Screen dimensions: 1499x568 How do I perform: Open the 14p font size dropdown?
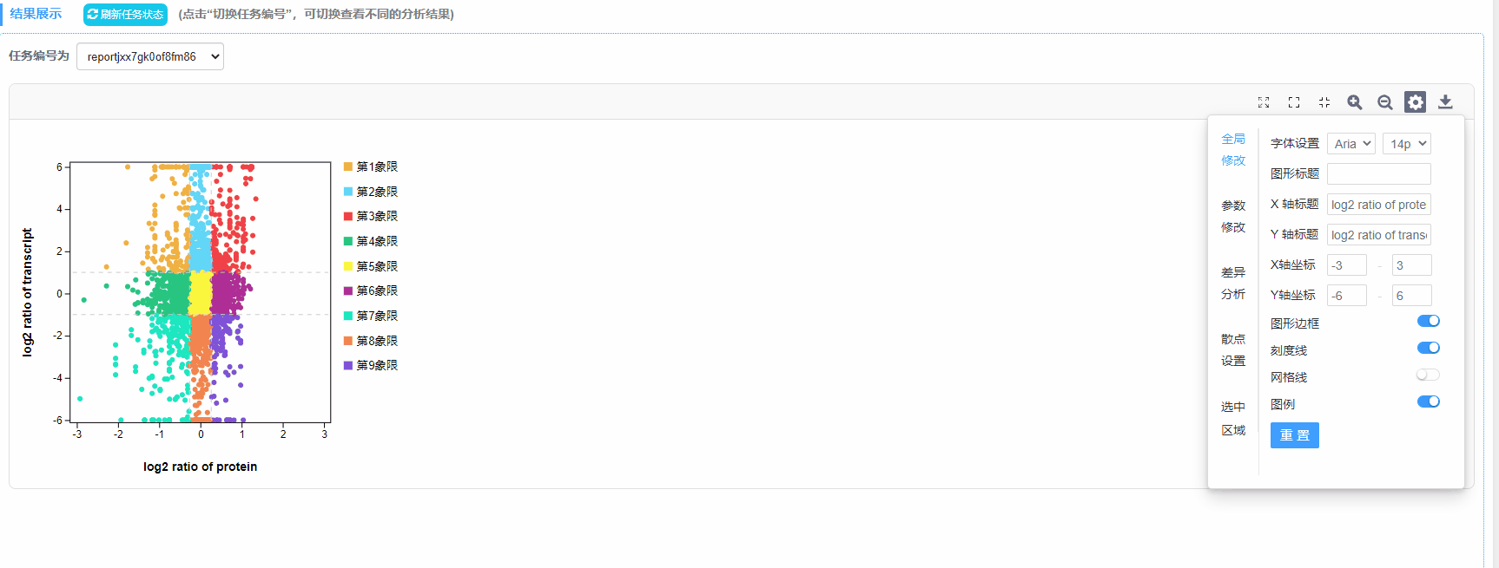[x=1407, y=144]
